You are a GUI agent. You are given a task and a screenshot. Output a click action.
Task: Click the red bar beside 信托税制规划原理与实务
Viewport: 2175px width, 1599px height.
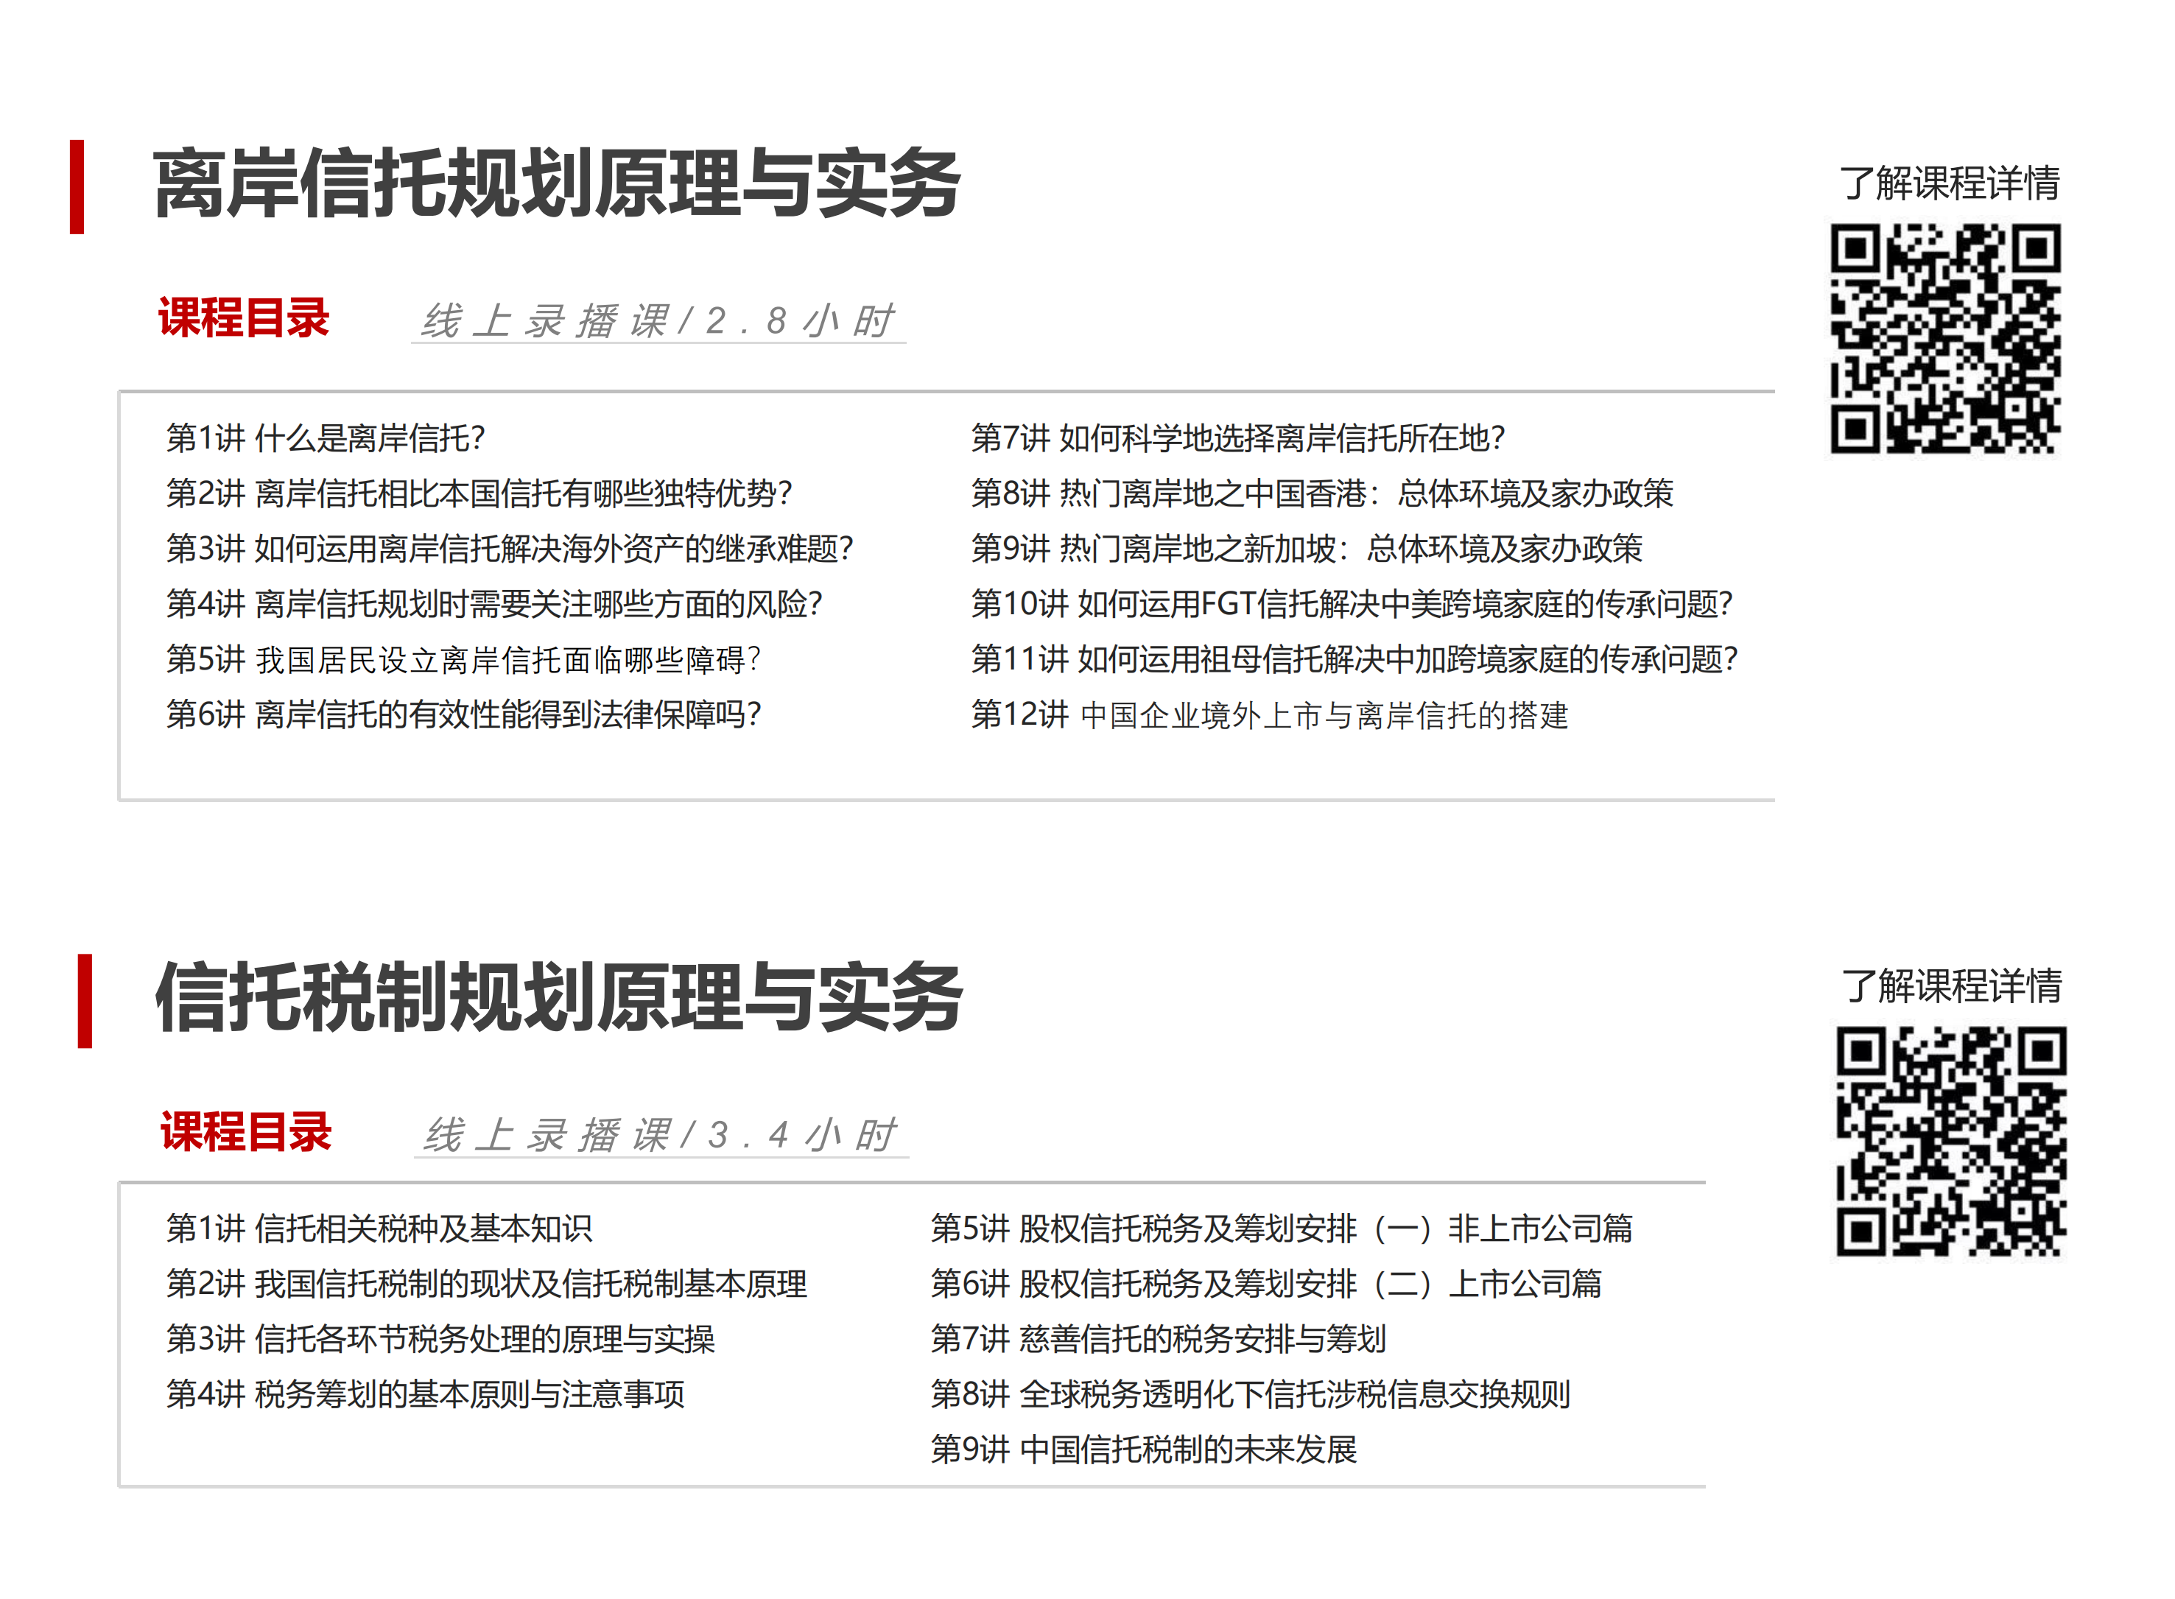pos(84,1001)
